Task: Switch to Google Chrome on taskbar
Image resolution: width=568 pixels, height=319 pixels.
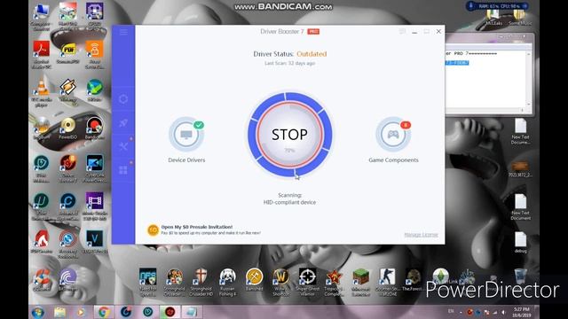Action: point(104,312)
